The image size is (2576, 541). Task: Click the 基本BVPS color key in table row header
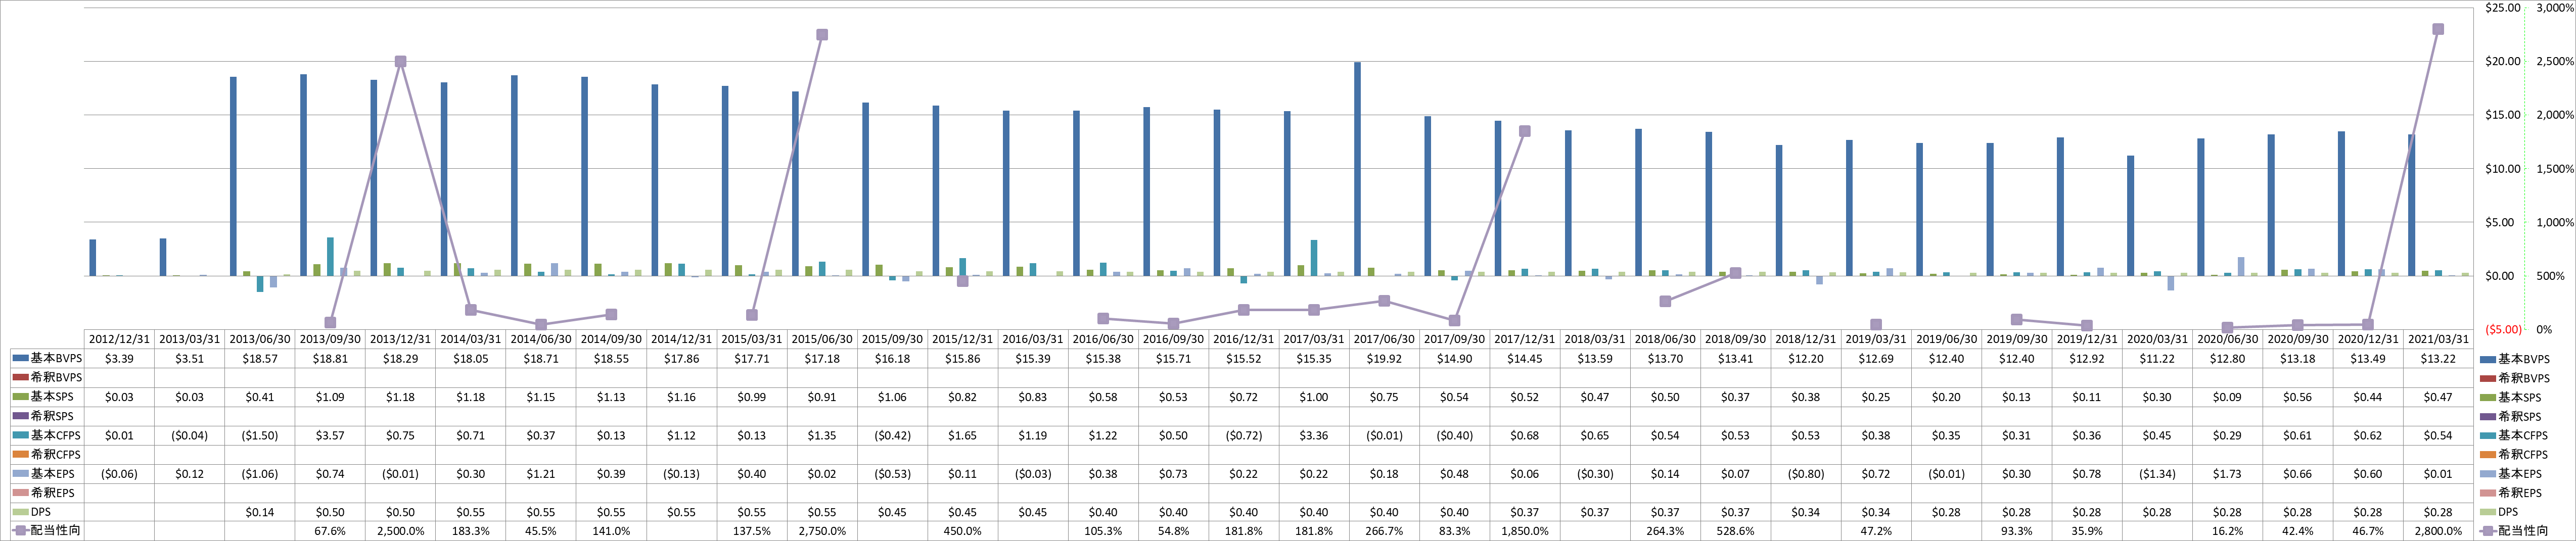pos(20,358)
